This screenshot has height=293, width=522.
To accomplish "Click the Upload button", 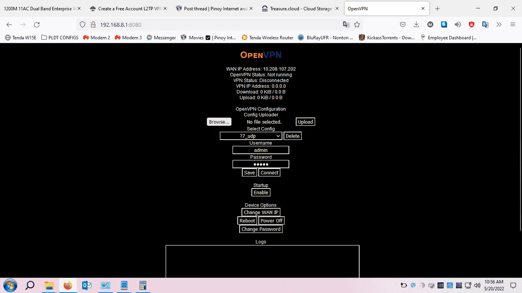I will (305, 122).
